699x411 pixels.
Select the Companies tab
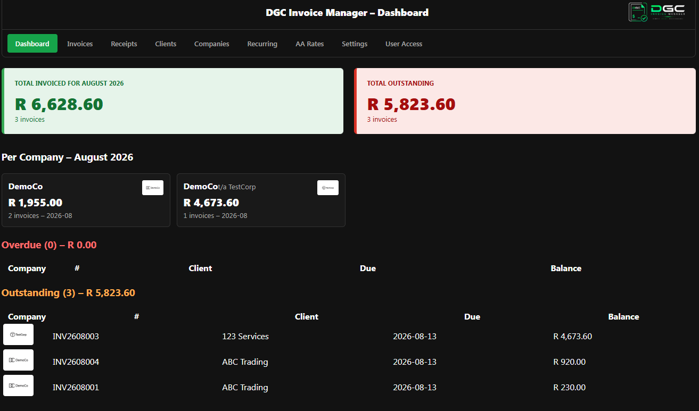(x=212, y=44)
